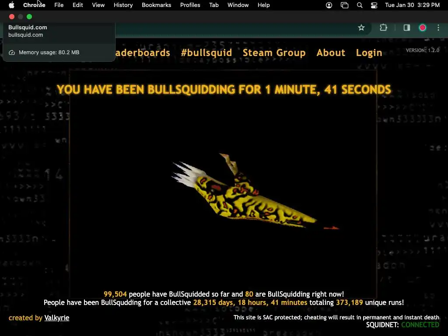
Task: Open the Profiles menu
Action: [x=190, y=5]
